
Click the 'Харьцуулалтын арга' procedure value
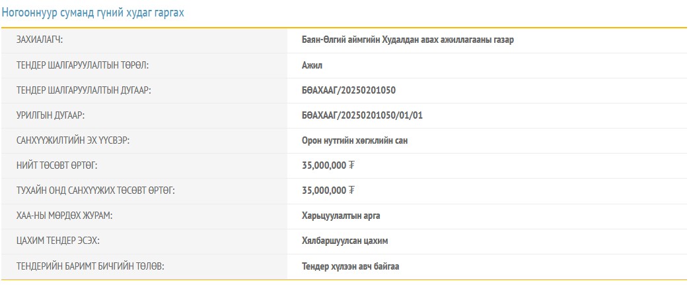pos(341,216)
